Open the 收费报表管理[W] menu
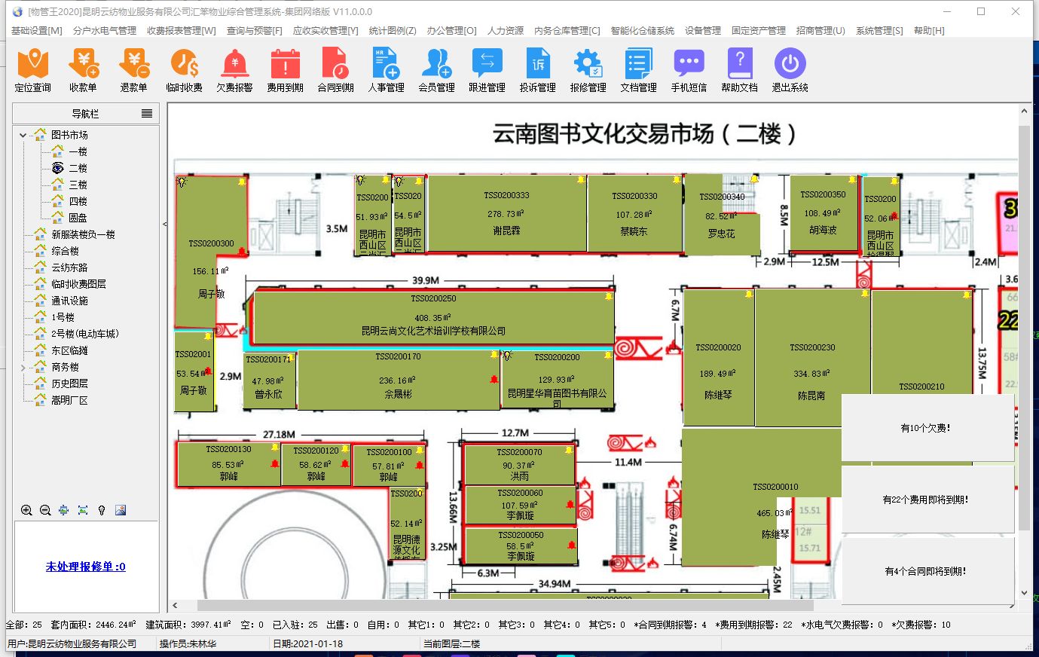 [x=182, y=31]
